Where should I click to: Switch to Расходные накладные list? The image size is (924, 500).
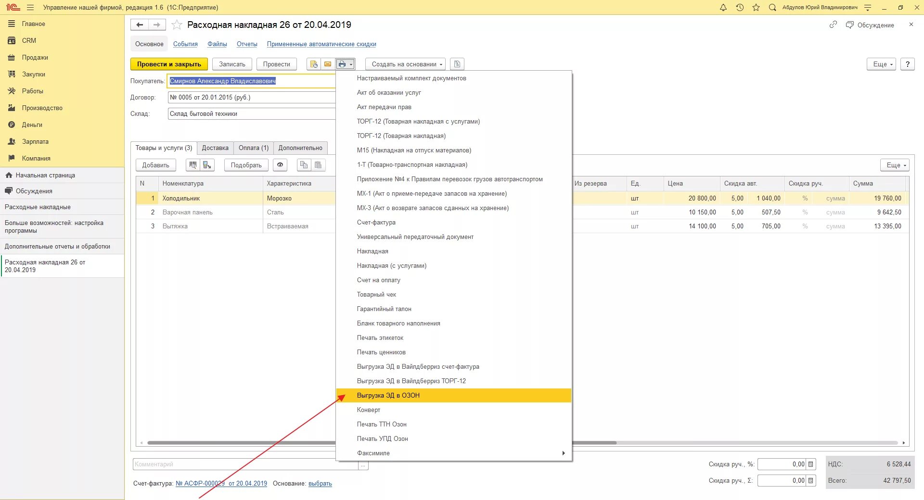click(x=62, y=207)
